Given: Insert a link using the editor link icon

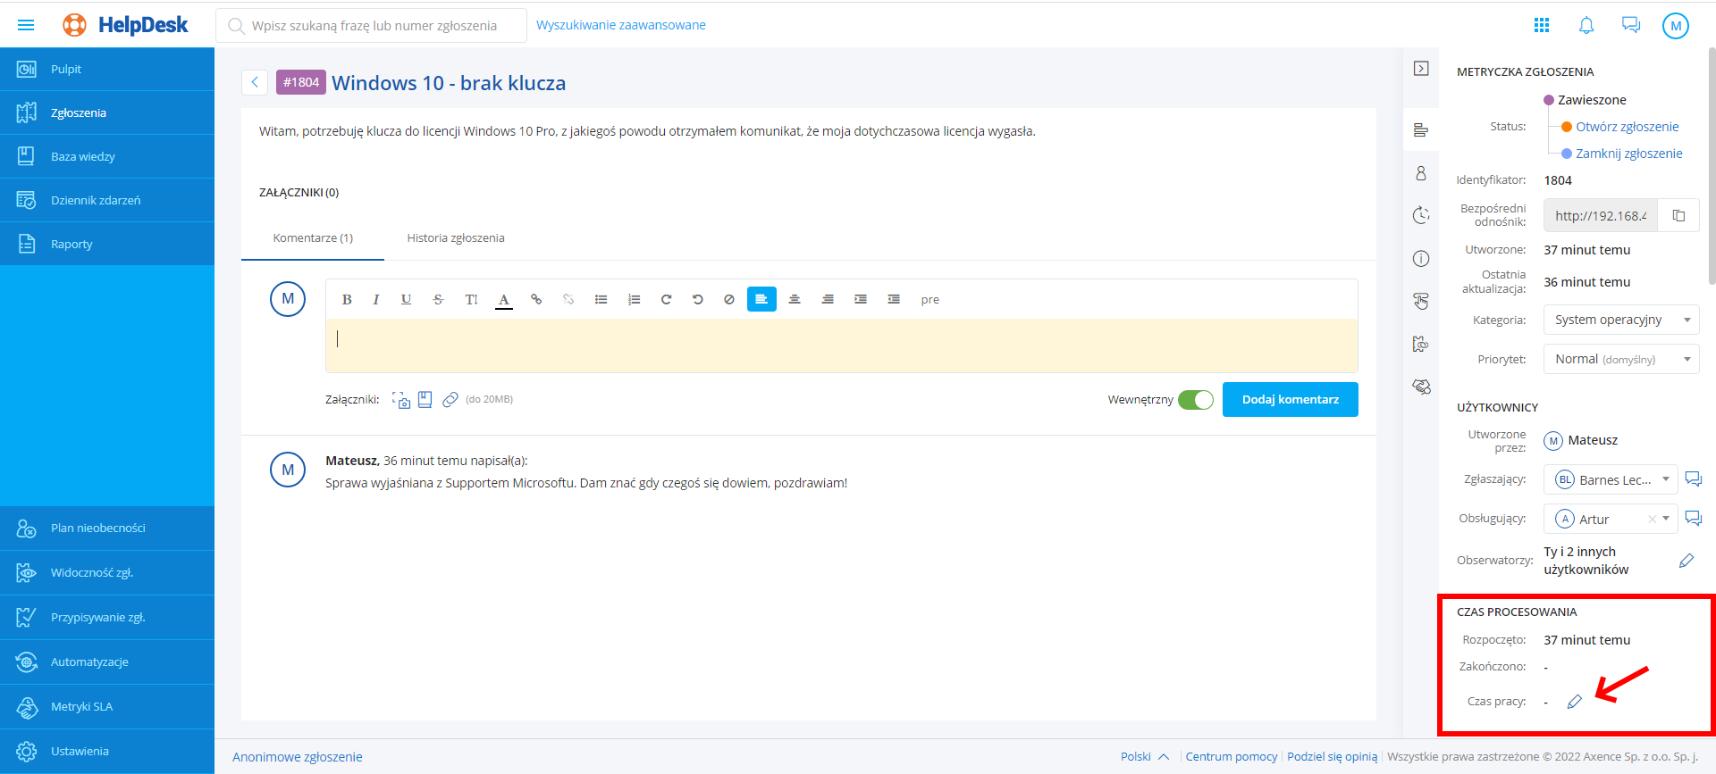Looking at the screenshot, I should 536,300.
